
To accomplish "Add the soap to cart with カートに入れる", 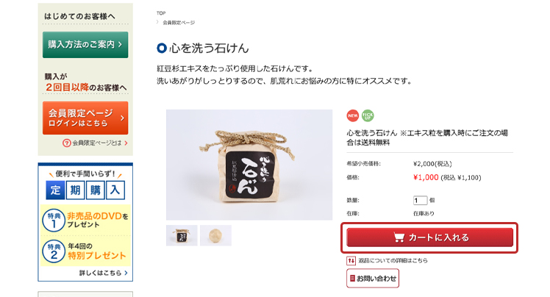I will pyautogui.click(x=429, y=237).
